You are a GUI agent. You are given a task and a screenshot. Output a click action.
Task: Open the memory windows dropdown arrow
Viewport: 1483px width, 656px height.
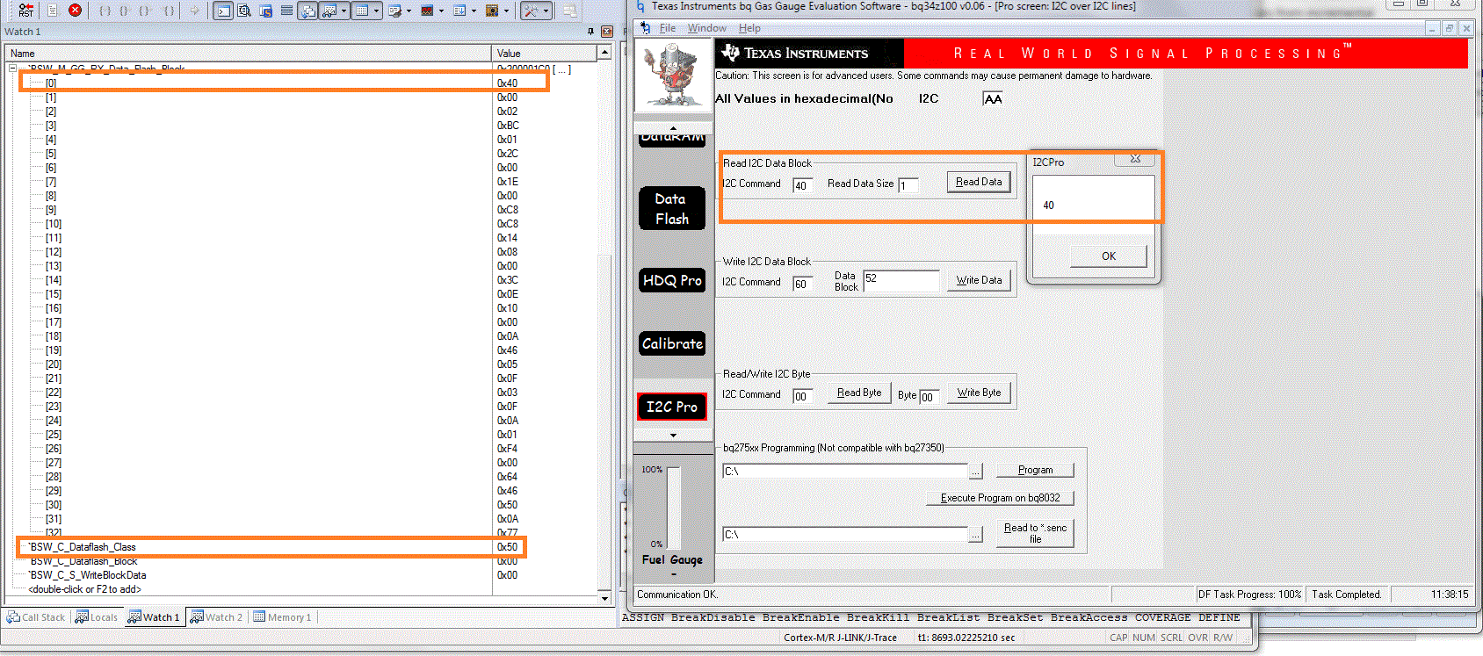376,11
